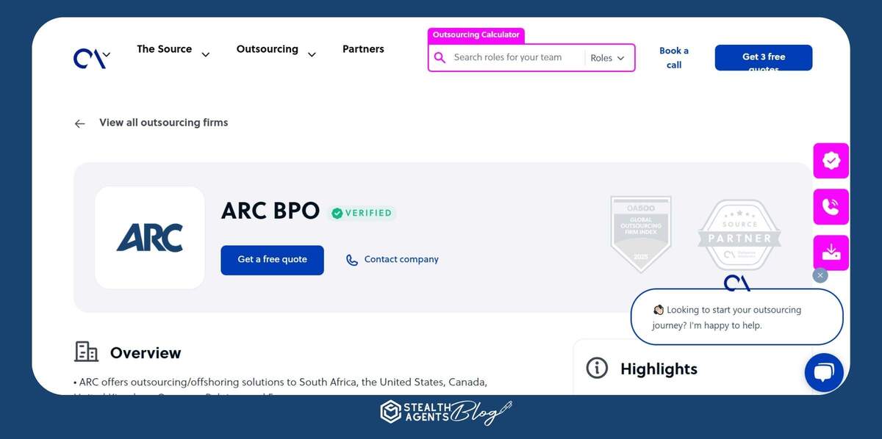Click the green Verified badge
This screenshot has height=439, width=882.
(362, 213)
